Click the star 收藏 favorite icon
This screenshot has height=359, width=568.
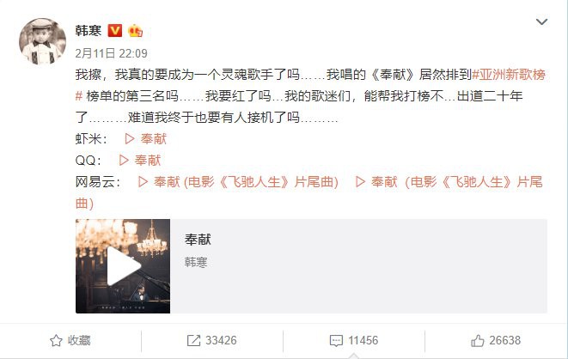(x=56, y=341)
